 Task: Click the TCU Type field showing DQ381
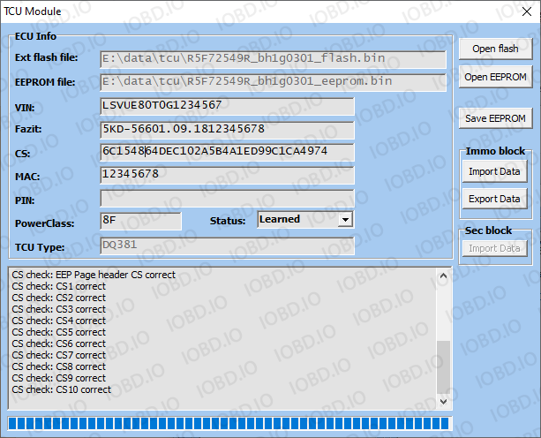tap(227, 246)
